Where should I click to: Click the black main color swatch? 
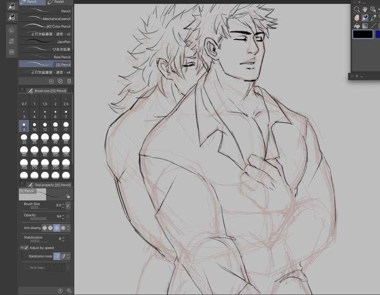click(x=362, y=34)
